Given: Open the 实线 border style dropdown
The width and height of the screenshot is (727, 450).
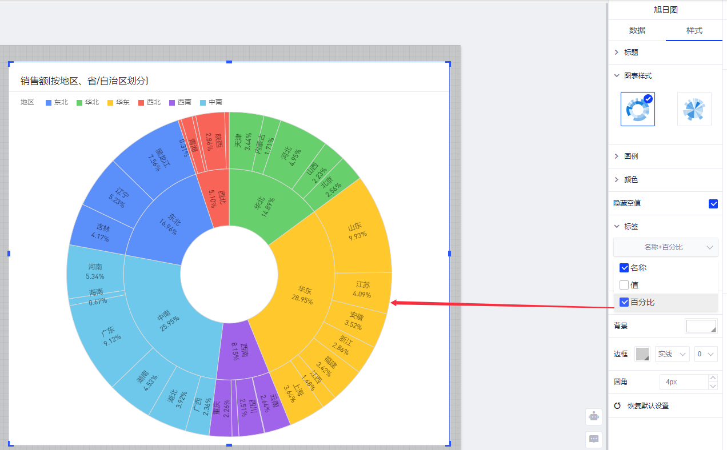Looking at the screenshot, I should tap(672, 355).
